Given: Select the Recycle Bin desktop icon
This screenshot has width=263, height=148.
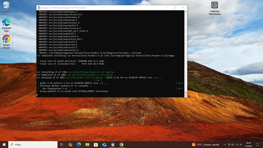Looking at the screenshot, I should pos(6,7).
